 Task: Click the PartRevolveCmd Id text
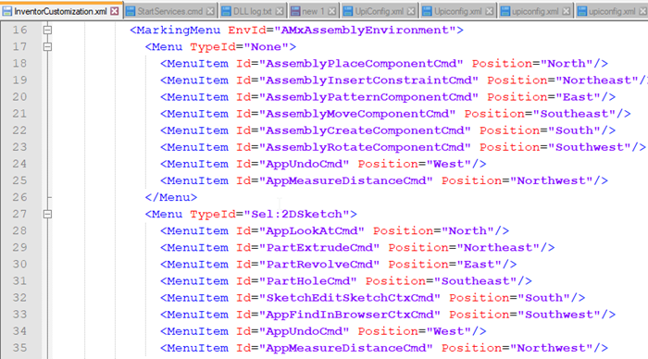coord(319,264)
